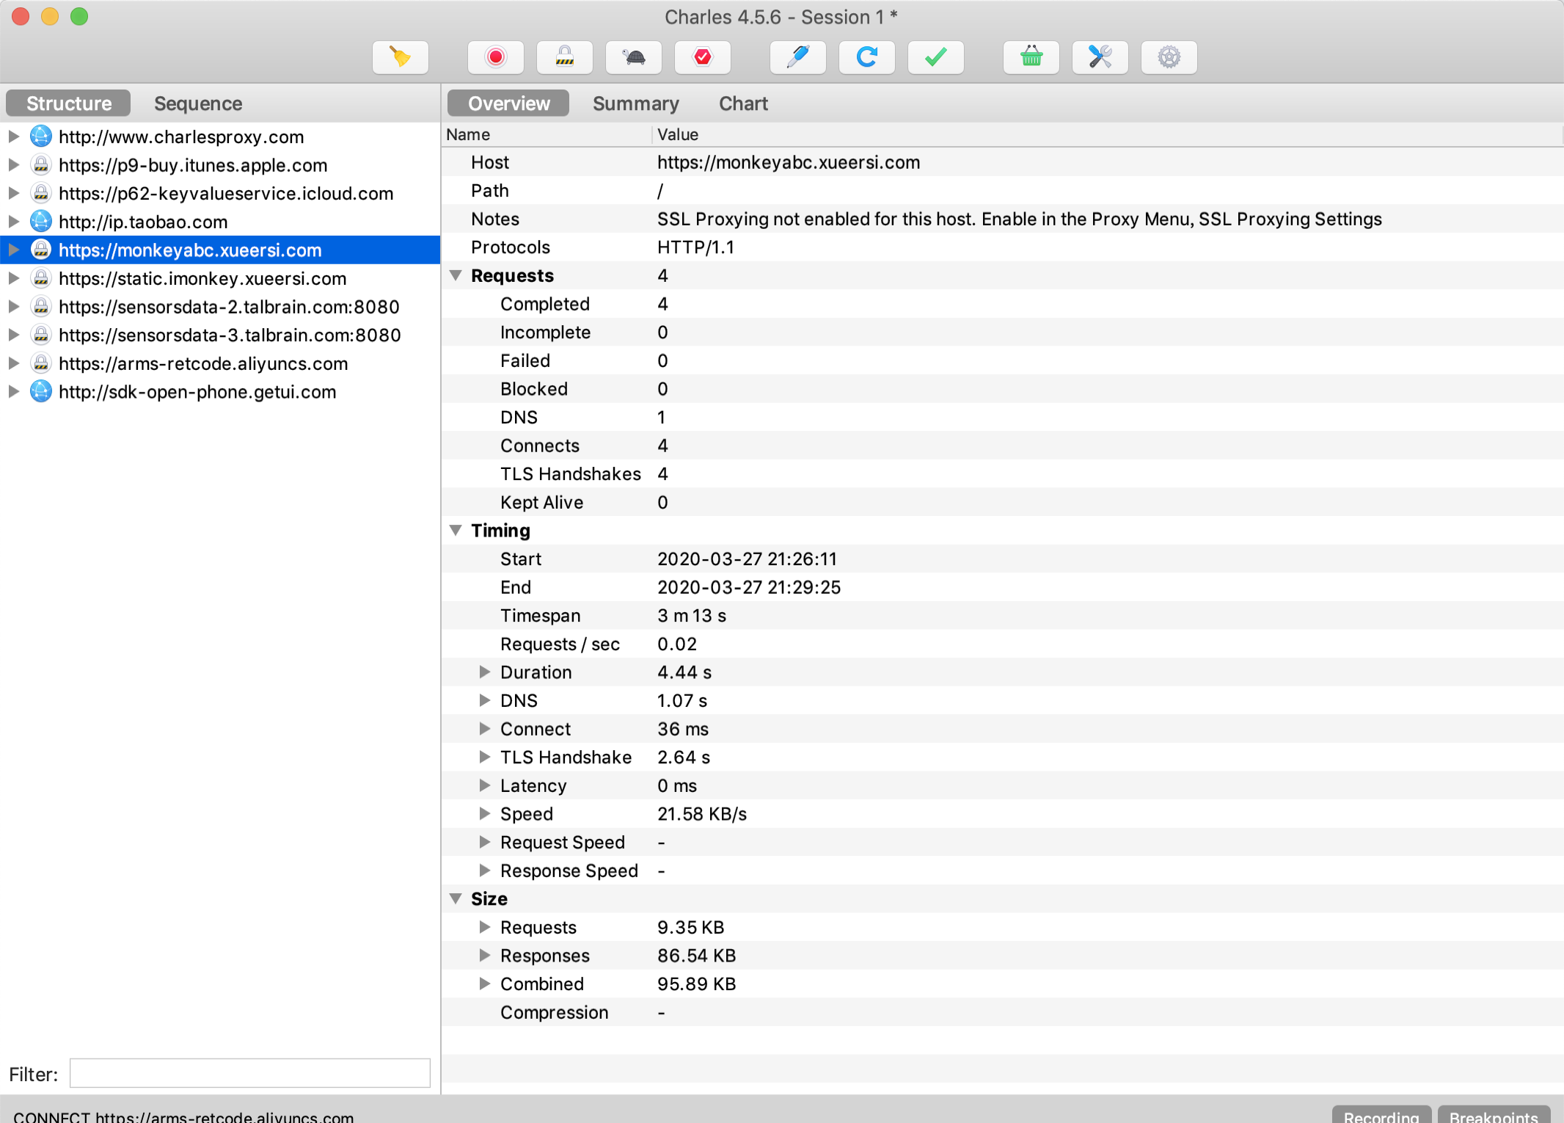Switch to the Sequence view
This screenshot has width=1564, height=1123.
coord(198,103)
